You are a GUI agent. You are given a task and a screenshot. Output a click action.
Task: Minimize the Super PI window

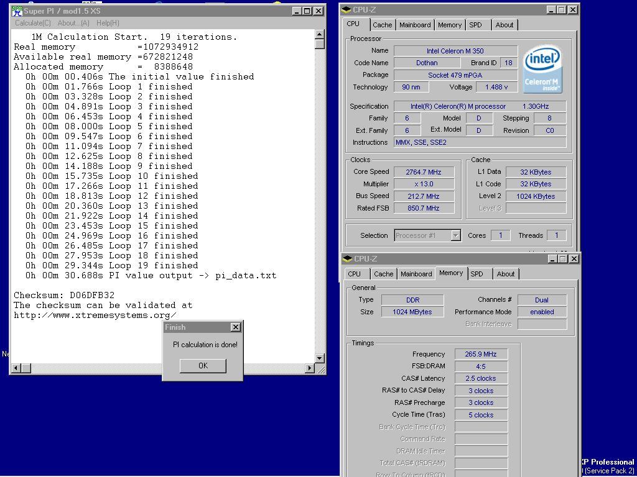(297, 11)
